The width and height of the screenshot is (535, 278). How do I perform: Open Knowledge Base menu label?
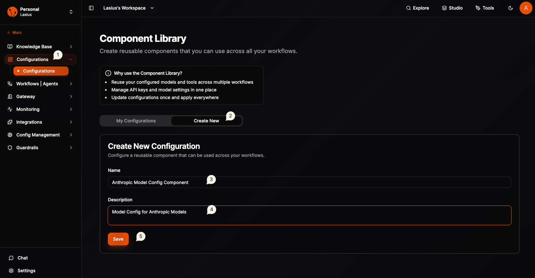tap(34, 47)
